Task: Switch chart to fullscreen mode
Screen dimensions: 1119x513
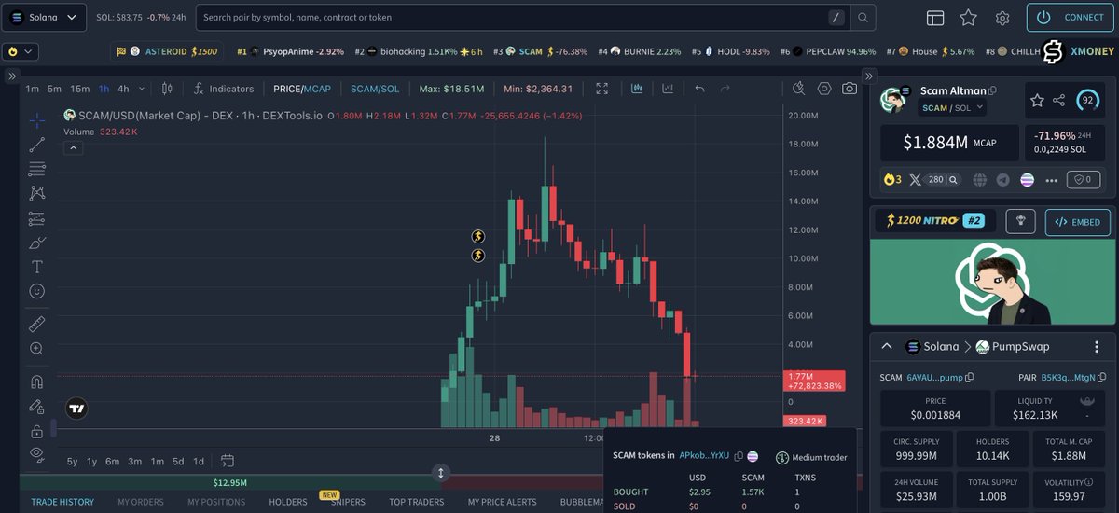Action: point(602,89)
